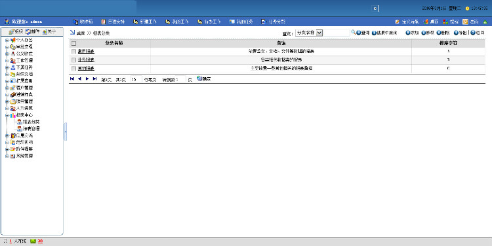Open pending work (待办工作) icon

click(200, 22)
